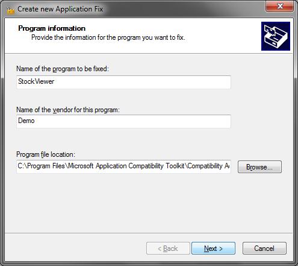Click the application icon in the title bar
Image resolution: width=298 pixels, height=266 pixels.
pyautogui.click(x=11, y=10)
